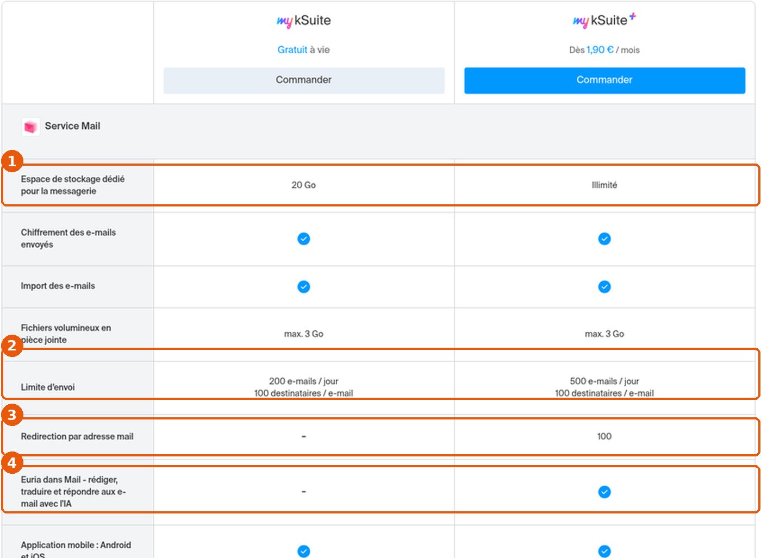Click kSuite+ checkmark for Euria dans Mail
Screen dimensions: 761x558
pyautogui.click(x=604, y=492)
